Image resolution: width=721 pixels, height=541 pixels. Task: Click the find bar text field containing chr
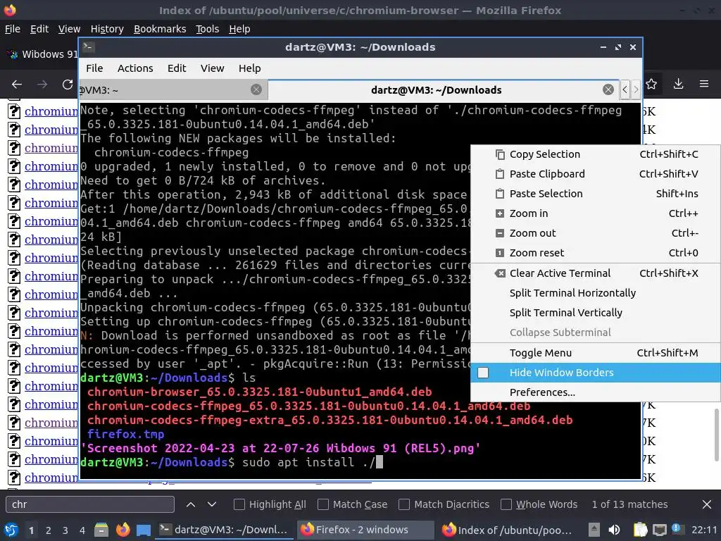click(x=90, y=504)
